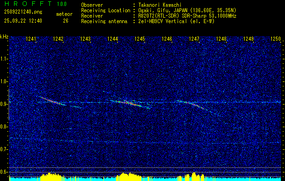
Task: Click the meteor echo streak near 1242
Action: tap(53, 101)
